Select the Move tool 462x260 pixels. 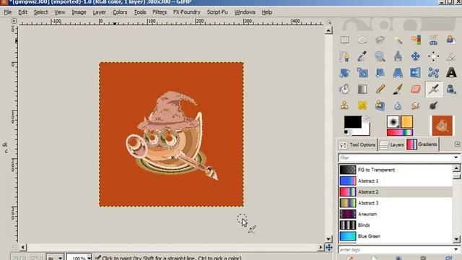(x=416, y=56)
